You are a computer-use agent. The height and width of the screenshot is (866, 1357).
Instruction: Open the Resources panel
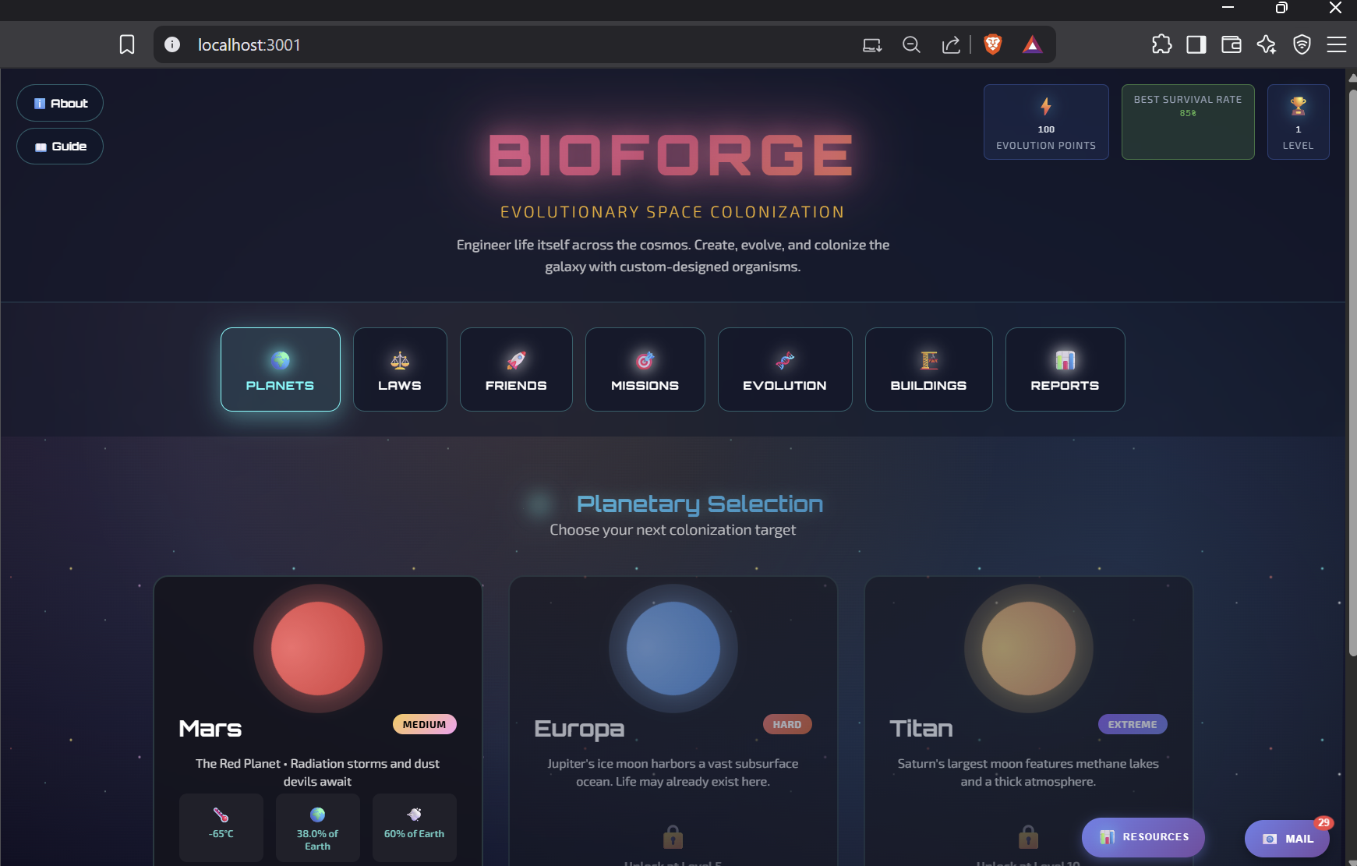[x=1142, y=837]
